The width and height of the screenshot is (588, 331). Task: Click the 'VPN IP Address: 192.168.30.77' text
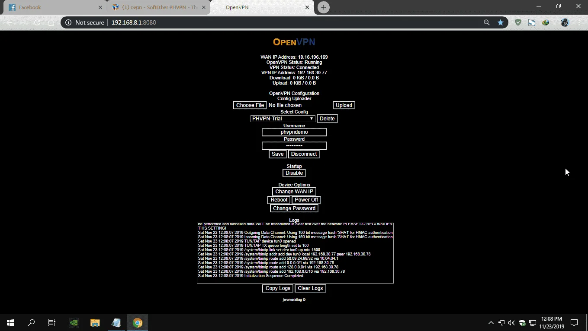click(294, 73)
